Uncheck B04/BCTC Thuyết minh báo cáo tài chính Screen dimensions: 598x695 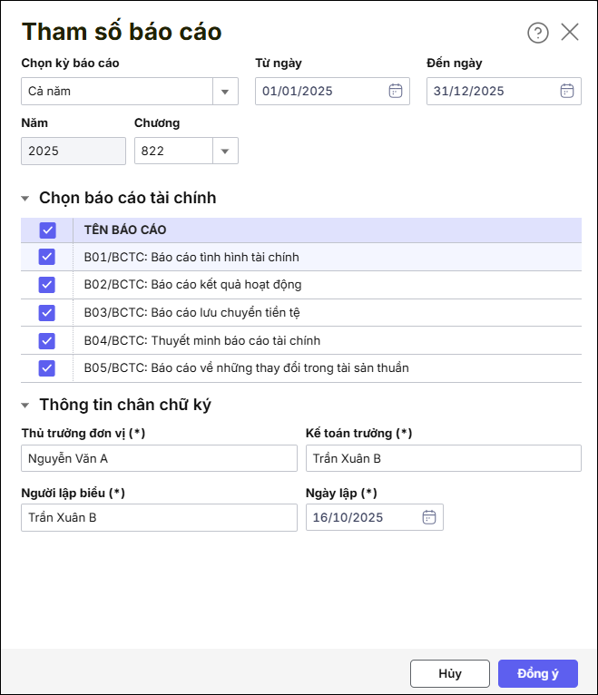(47, 341)
